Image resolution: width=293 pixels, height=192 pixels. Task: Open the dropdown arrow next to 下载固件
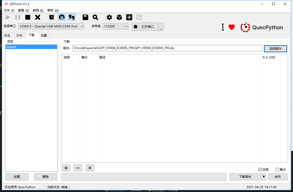point(264,177)
